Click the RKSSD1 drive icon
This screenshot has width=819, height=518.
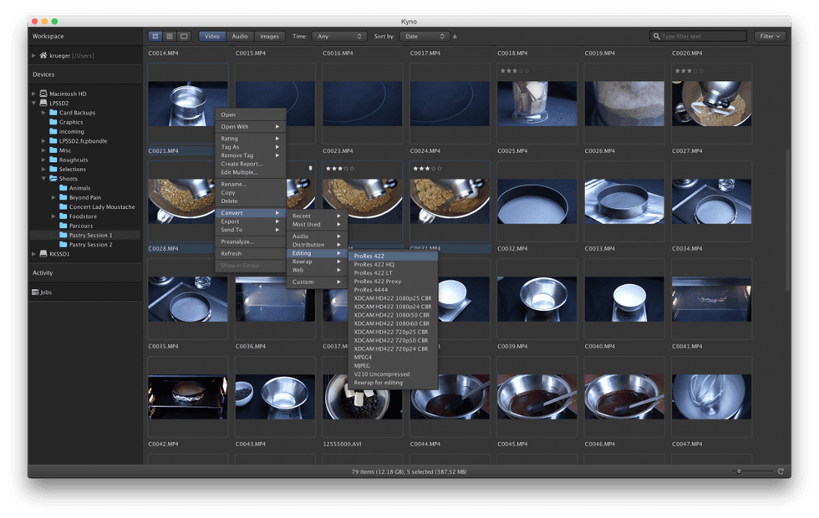coord(43,254)
